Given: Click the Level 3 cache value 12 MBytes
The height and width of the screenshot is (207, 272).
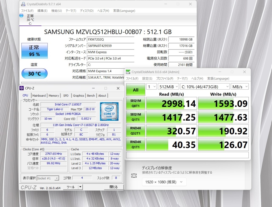Looking at the screenshot, I should point(95,168).
